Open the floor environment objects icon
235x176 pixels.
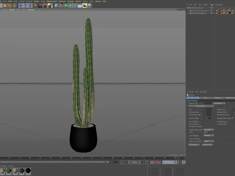point(80,6)
